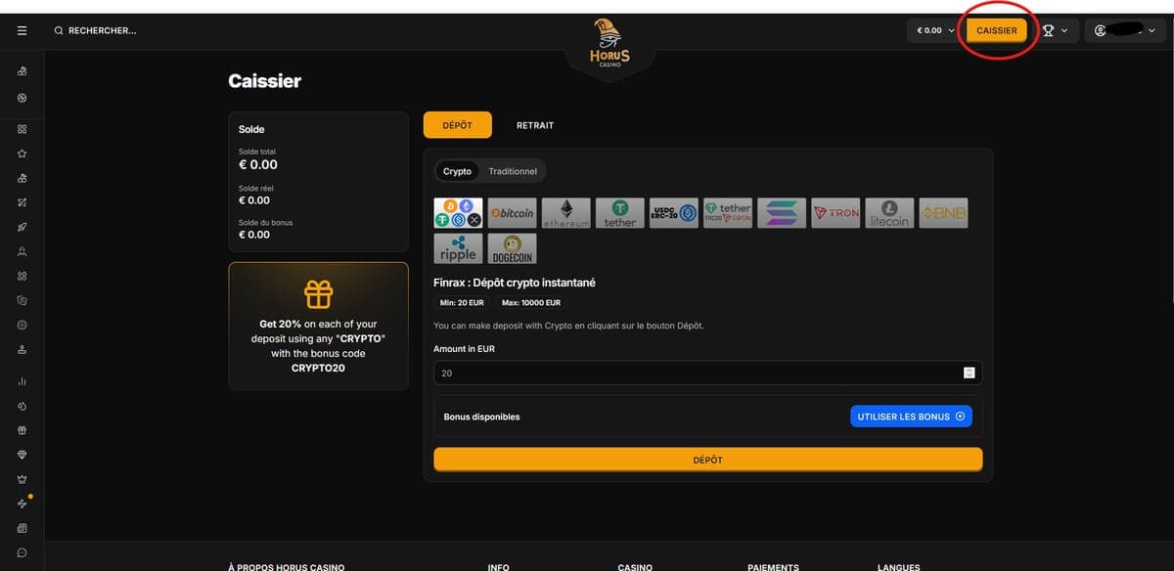The width and height of the screenshot is (1174, 571).
Task: Select the Ethereum payment option
Action: coord(565,213)
